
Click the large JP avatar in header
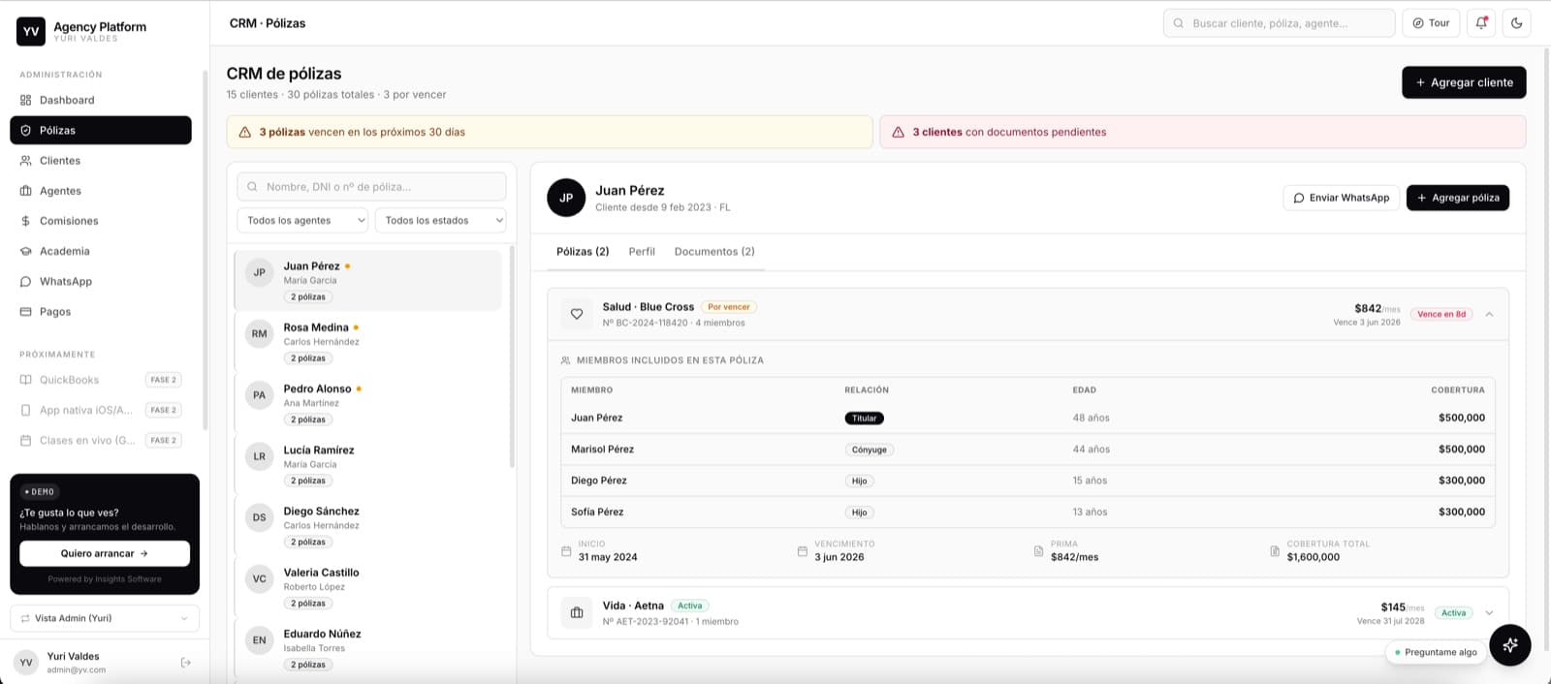(x=566, y=198)
